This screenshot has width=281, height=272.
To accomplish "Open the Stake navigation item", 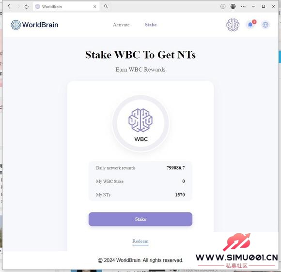I will 151,25.
